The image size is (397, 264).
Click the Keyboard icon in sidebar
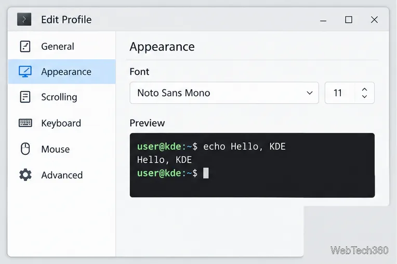(x=25, y=123)
